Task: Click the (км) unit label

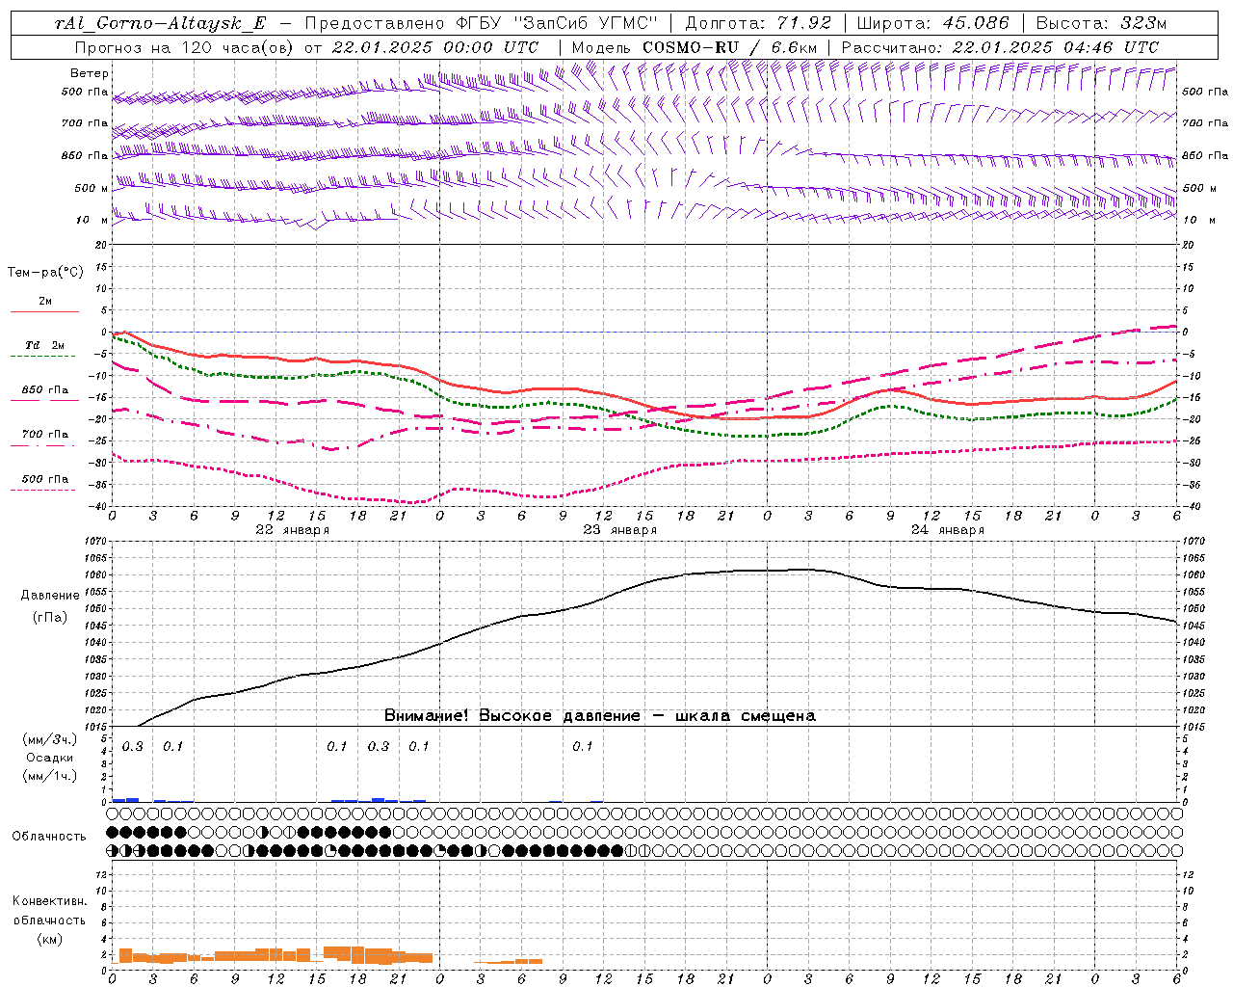Action: [50, 939]
